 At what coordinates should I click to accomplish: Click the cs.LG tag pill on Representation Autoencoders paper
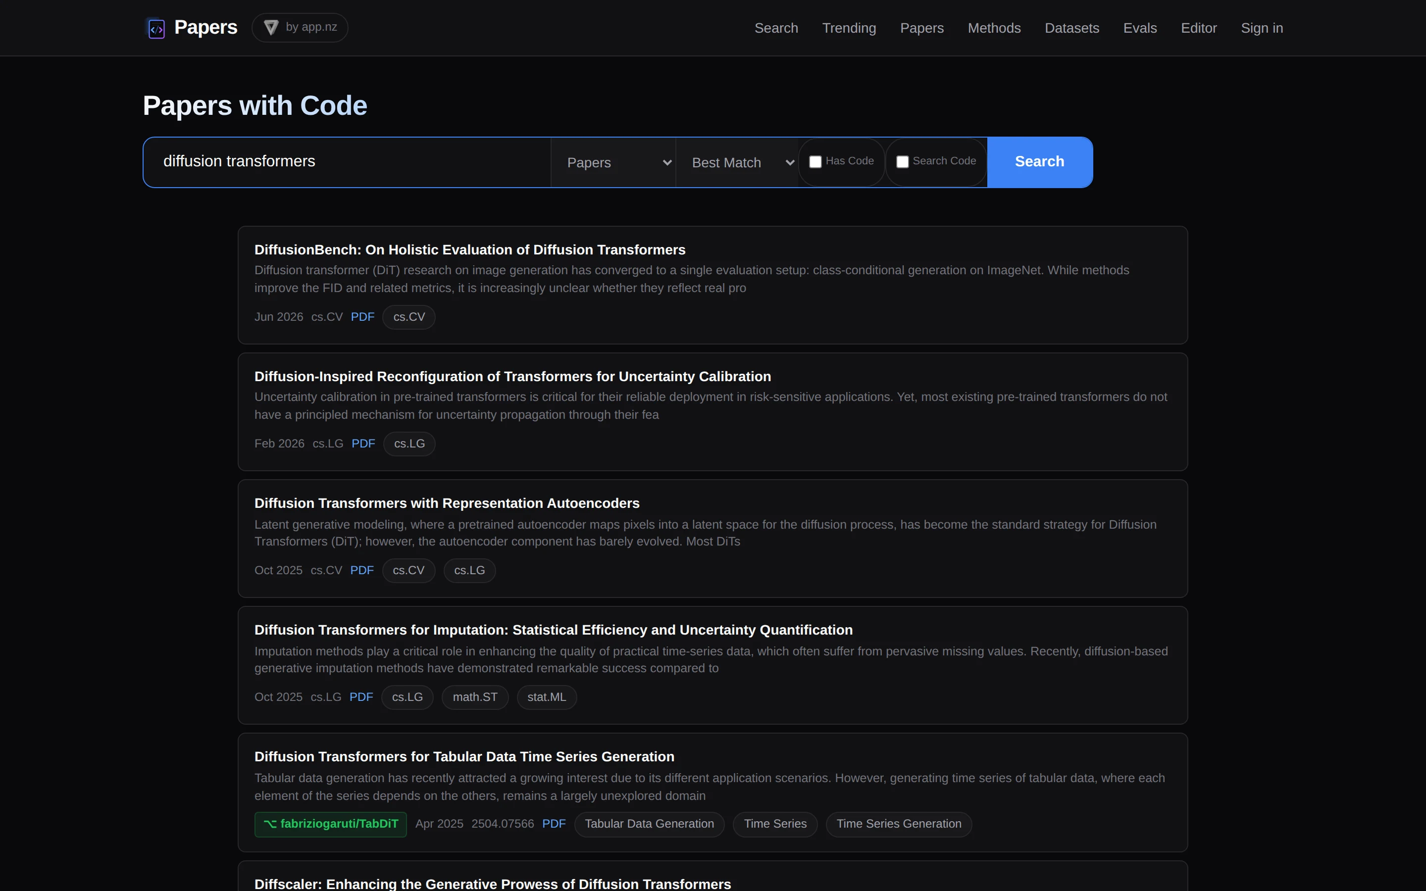click(x=469, y=570)
